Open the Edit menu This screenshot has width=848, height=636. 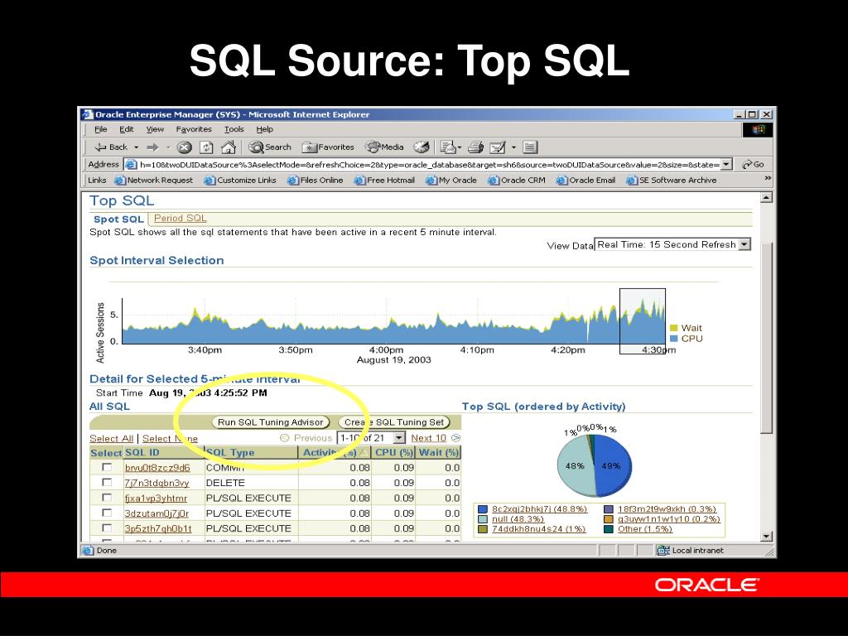click(127, 129)
